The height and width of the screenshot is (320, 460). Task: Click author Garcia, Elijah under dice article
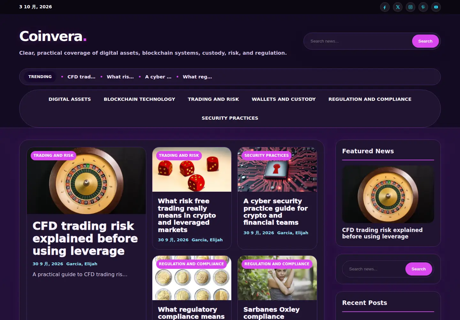coord(207,240)
